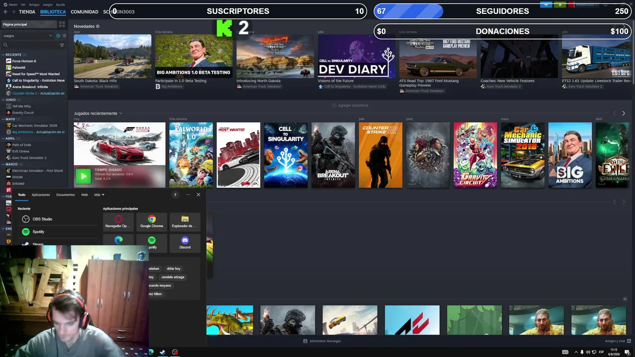This screenshot has width=635, height=357.
Task: Click scroll-to-top double chevron icon
Action: (x=625, y=299)
